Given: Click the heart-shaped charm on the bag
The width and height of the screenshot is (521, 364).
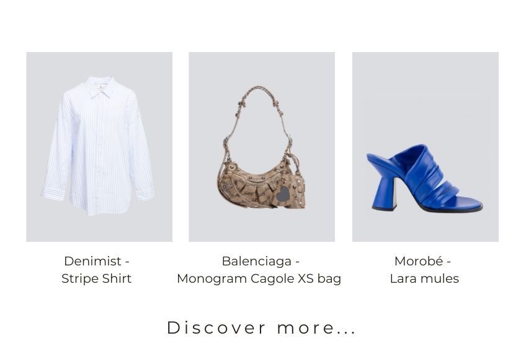Looking at the screenshot, I should pos(283,193).
